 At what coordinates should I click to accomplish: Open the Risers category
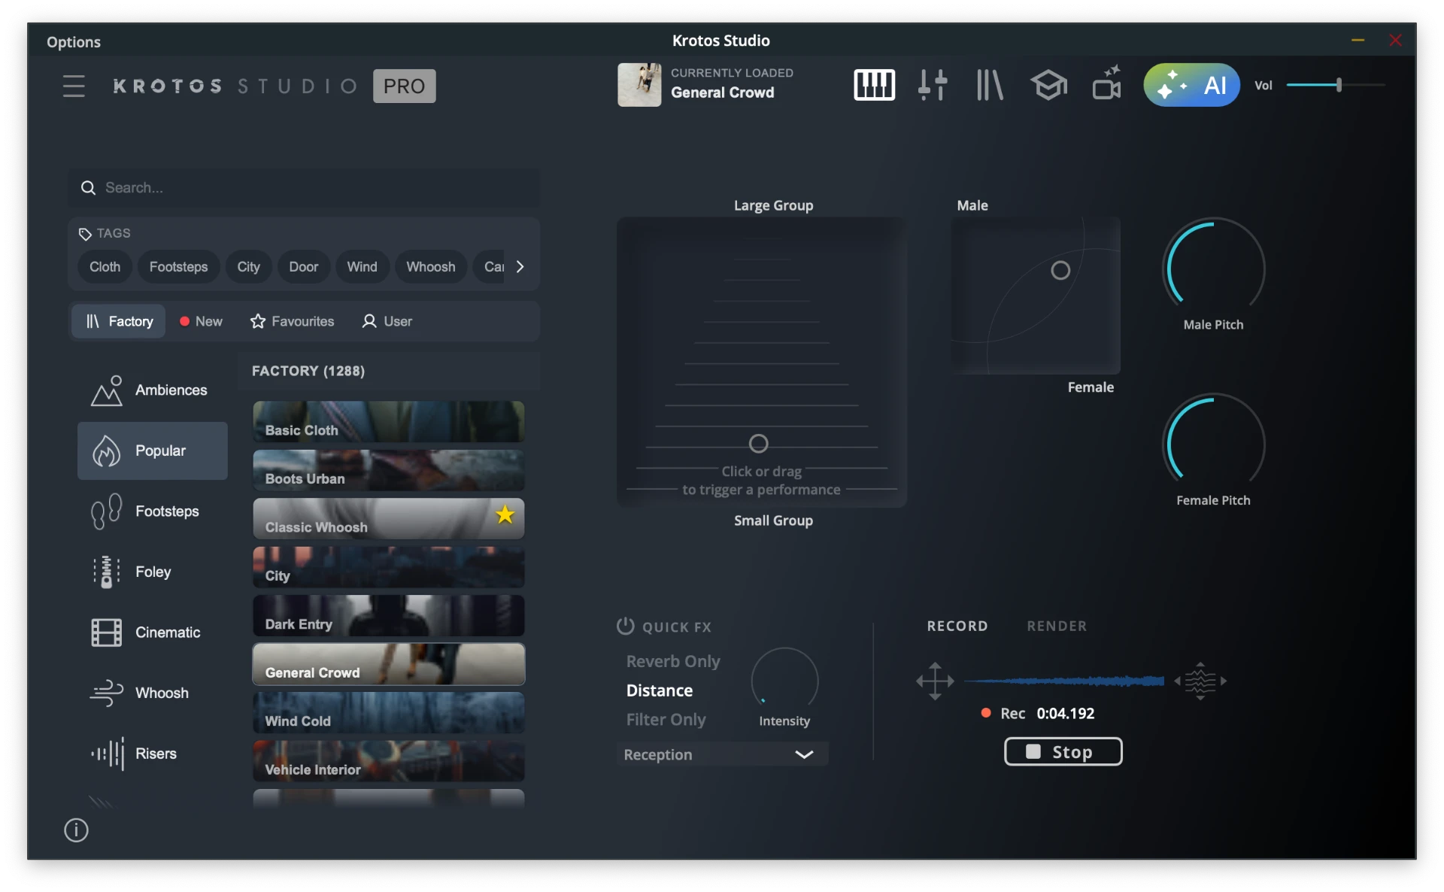153,754
